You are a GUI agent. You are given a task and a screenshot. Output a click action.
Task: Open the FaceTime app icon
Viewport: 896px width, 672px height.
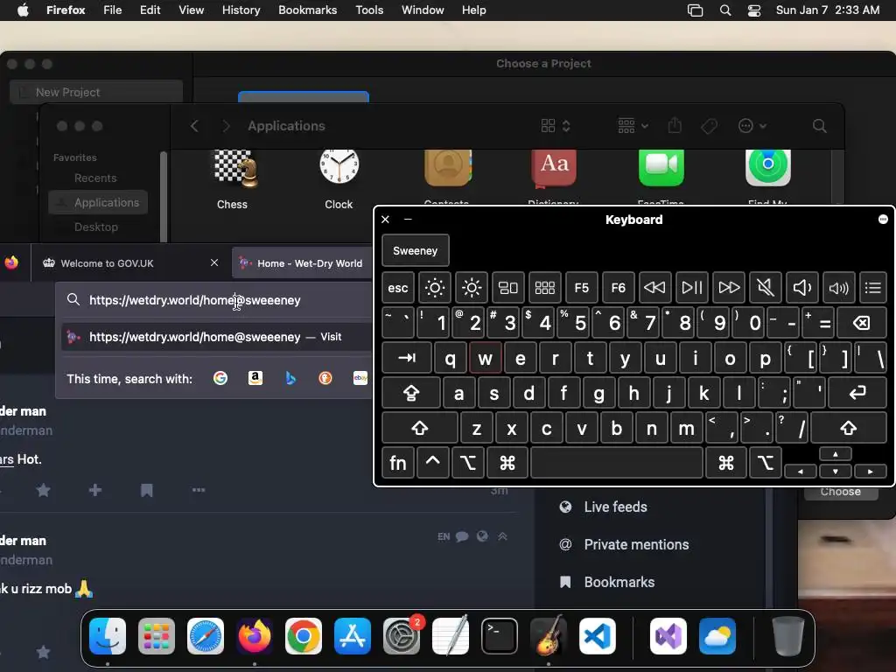pyautogui.click(x=661, y=167)
